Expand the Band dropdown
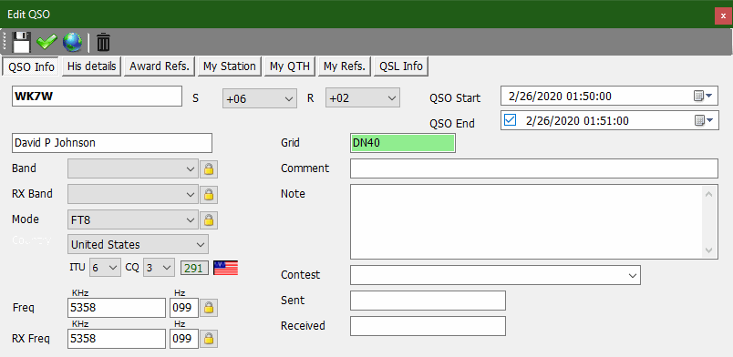Screen dimensions: 733x357 (x=133, y=168)
